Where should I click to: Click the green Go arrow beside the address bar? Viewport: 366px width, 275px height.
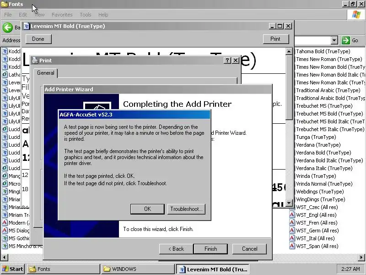pyautogui.click(x=346, y=40)
